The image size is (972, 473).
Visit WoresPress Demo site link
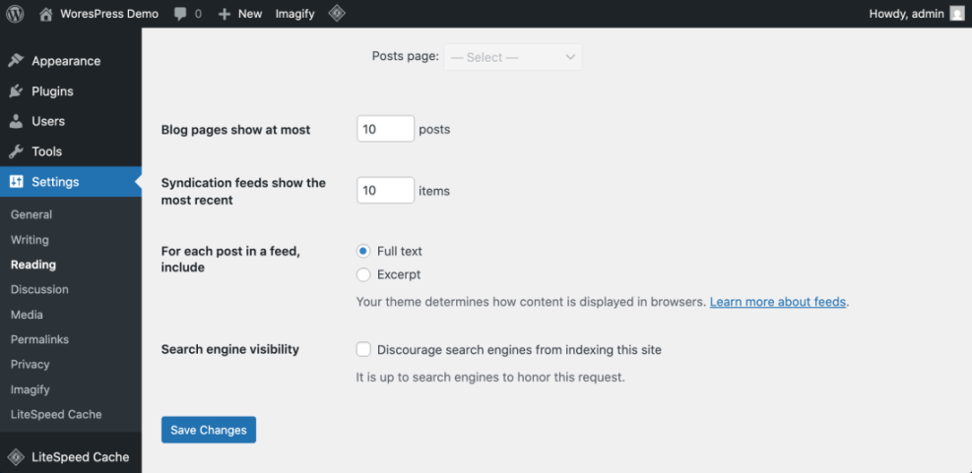point(109,14)
